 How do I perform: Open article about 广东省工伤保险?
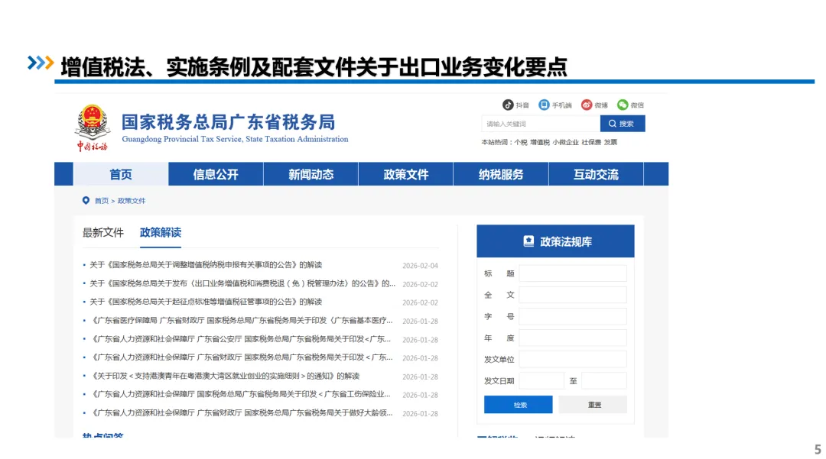pyautogui.click(x=241, y=394)
